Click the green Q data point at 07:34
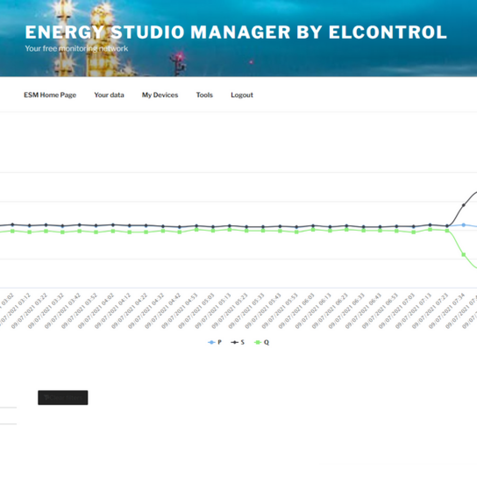The height and width of the screenshot is (477, 477). pyautogui.click(x=463, y=254)
